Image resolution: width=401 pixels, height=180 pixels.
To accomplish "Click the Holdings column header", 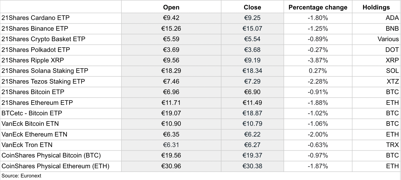I will 376,7.
